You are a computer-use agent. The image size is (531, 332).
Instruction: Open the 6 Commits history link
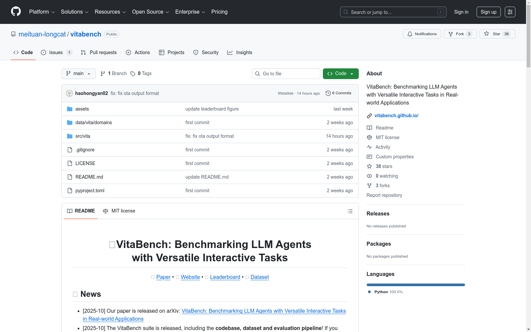(x=339, y=93)
